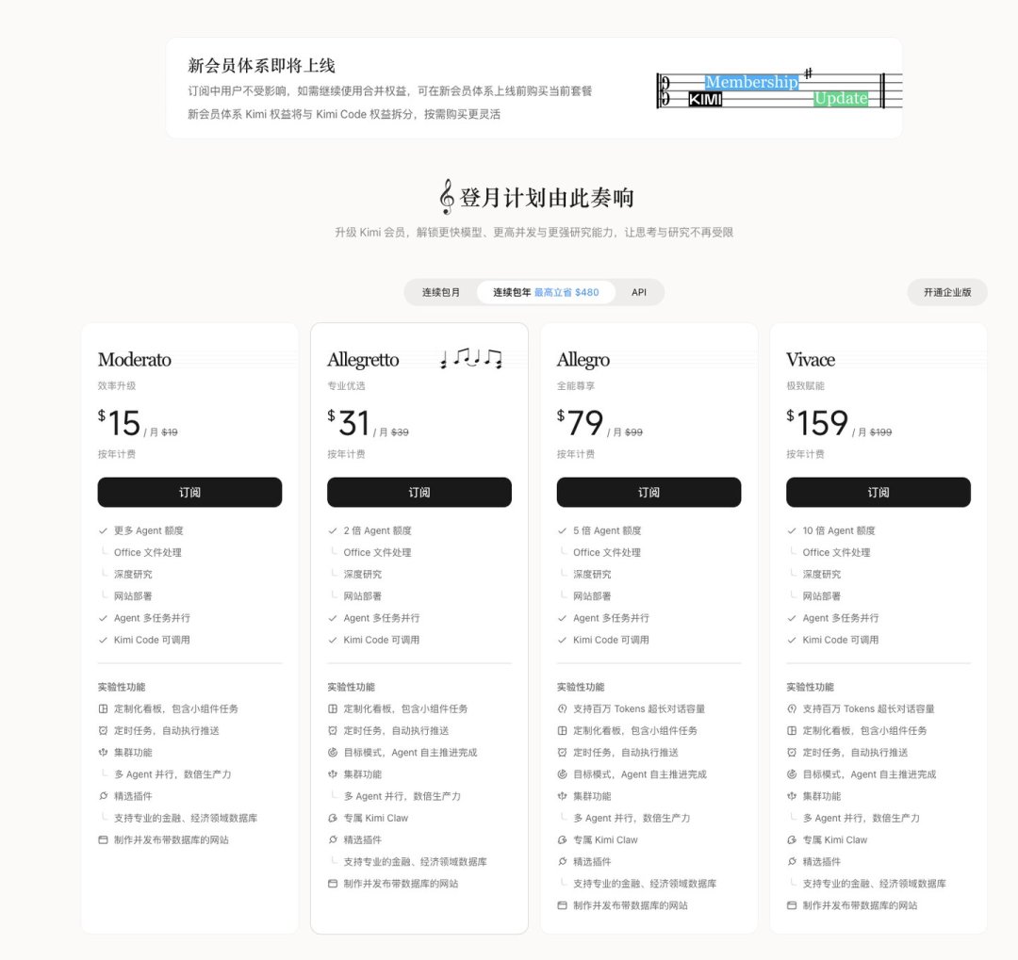Click website icon in Allegro 制作并发布 row
This screenshot has width=1018, height=960.
(562, 905)
